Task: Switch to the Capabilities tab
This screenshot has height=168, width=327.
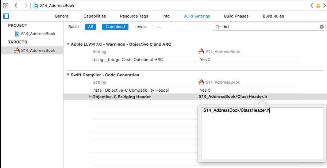Action: 95,16
